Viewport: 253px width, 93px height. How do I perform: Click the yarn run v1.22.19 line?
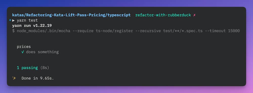pos(32,26)
